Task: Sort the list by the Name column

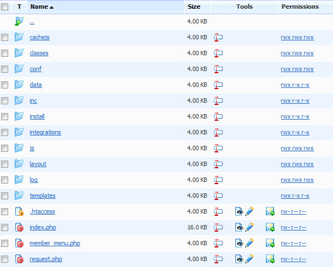Action: click(39, 7)
